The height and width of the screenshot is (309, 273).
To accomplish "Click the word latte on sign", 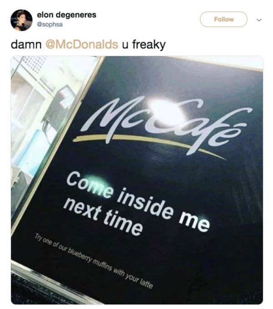I will [x=146, y=284].
